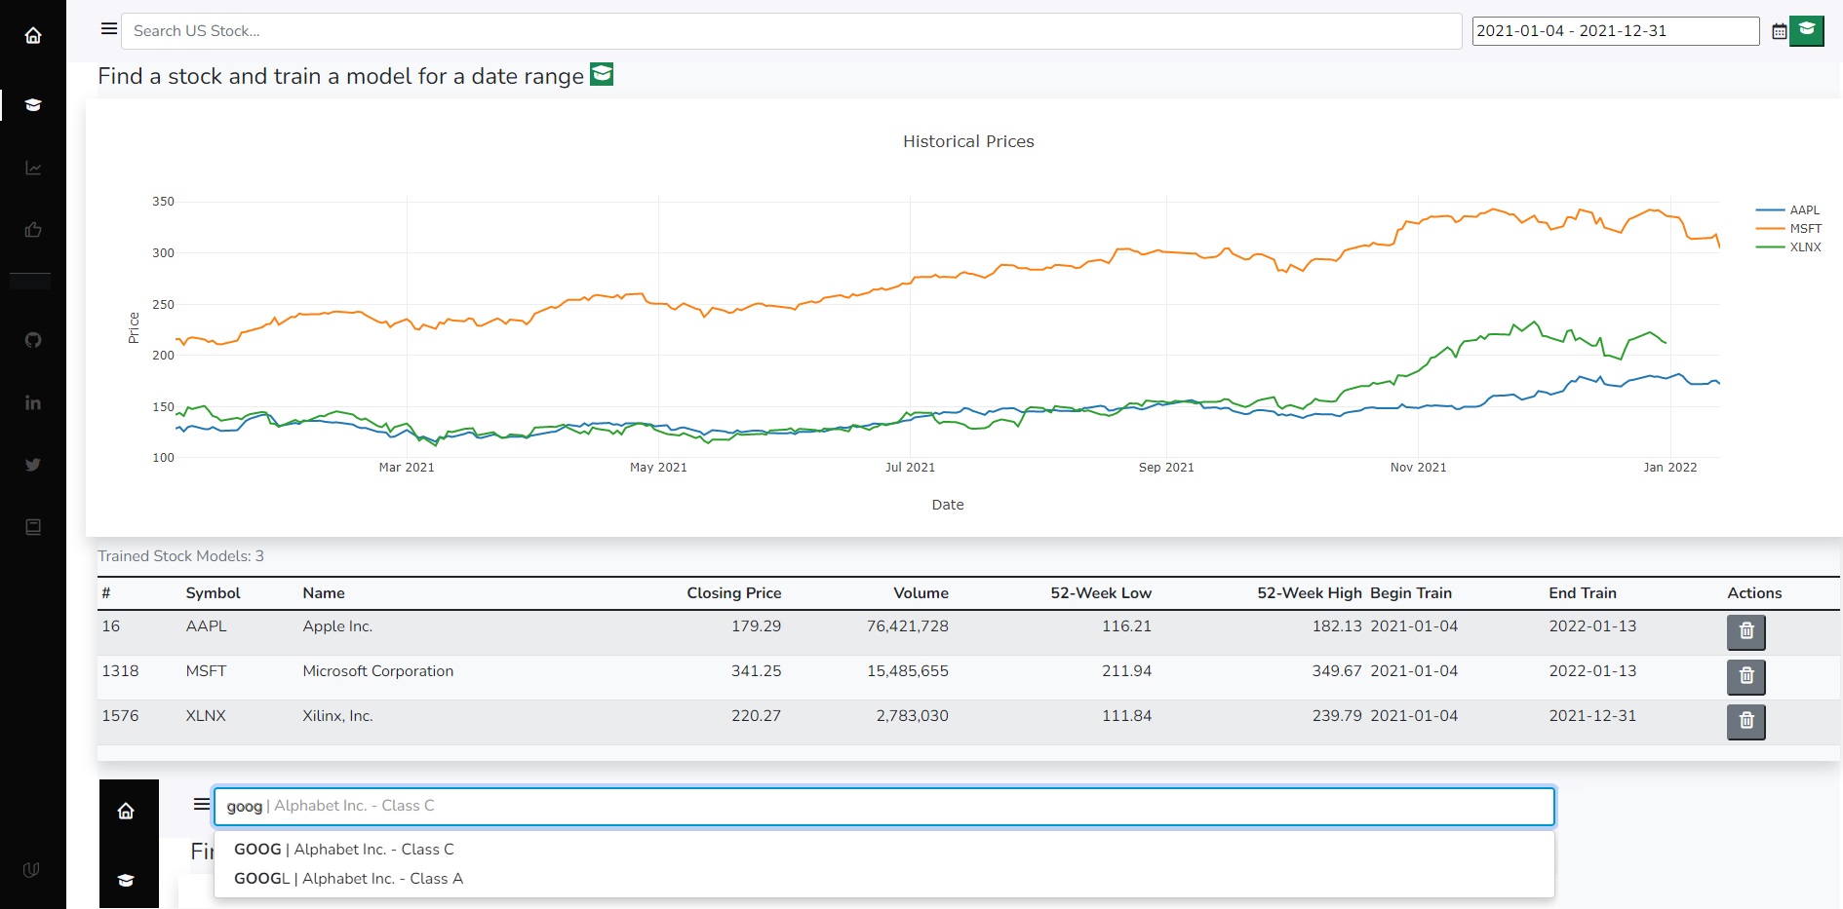Image resolution: width=1843 pixels, height=909 pixels.
Task: Click the Closing Price column header
Action: [x=733, y=593]
